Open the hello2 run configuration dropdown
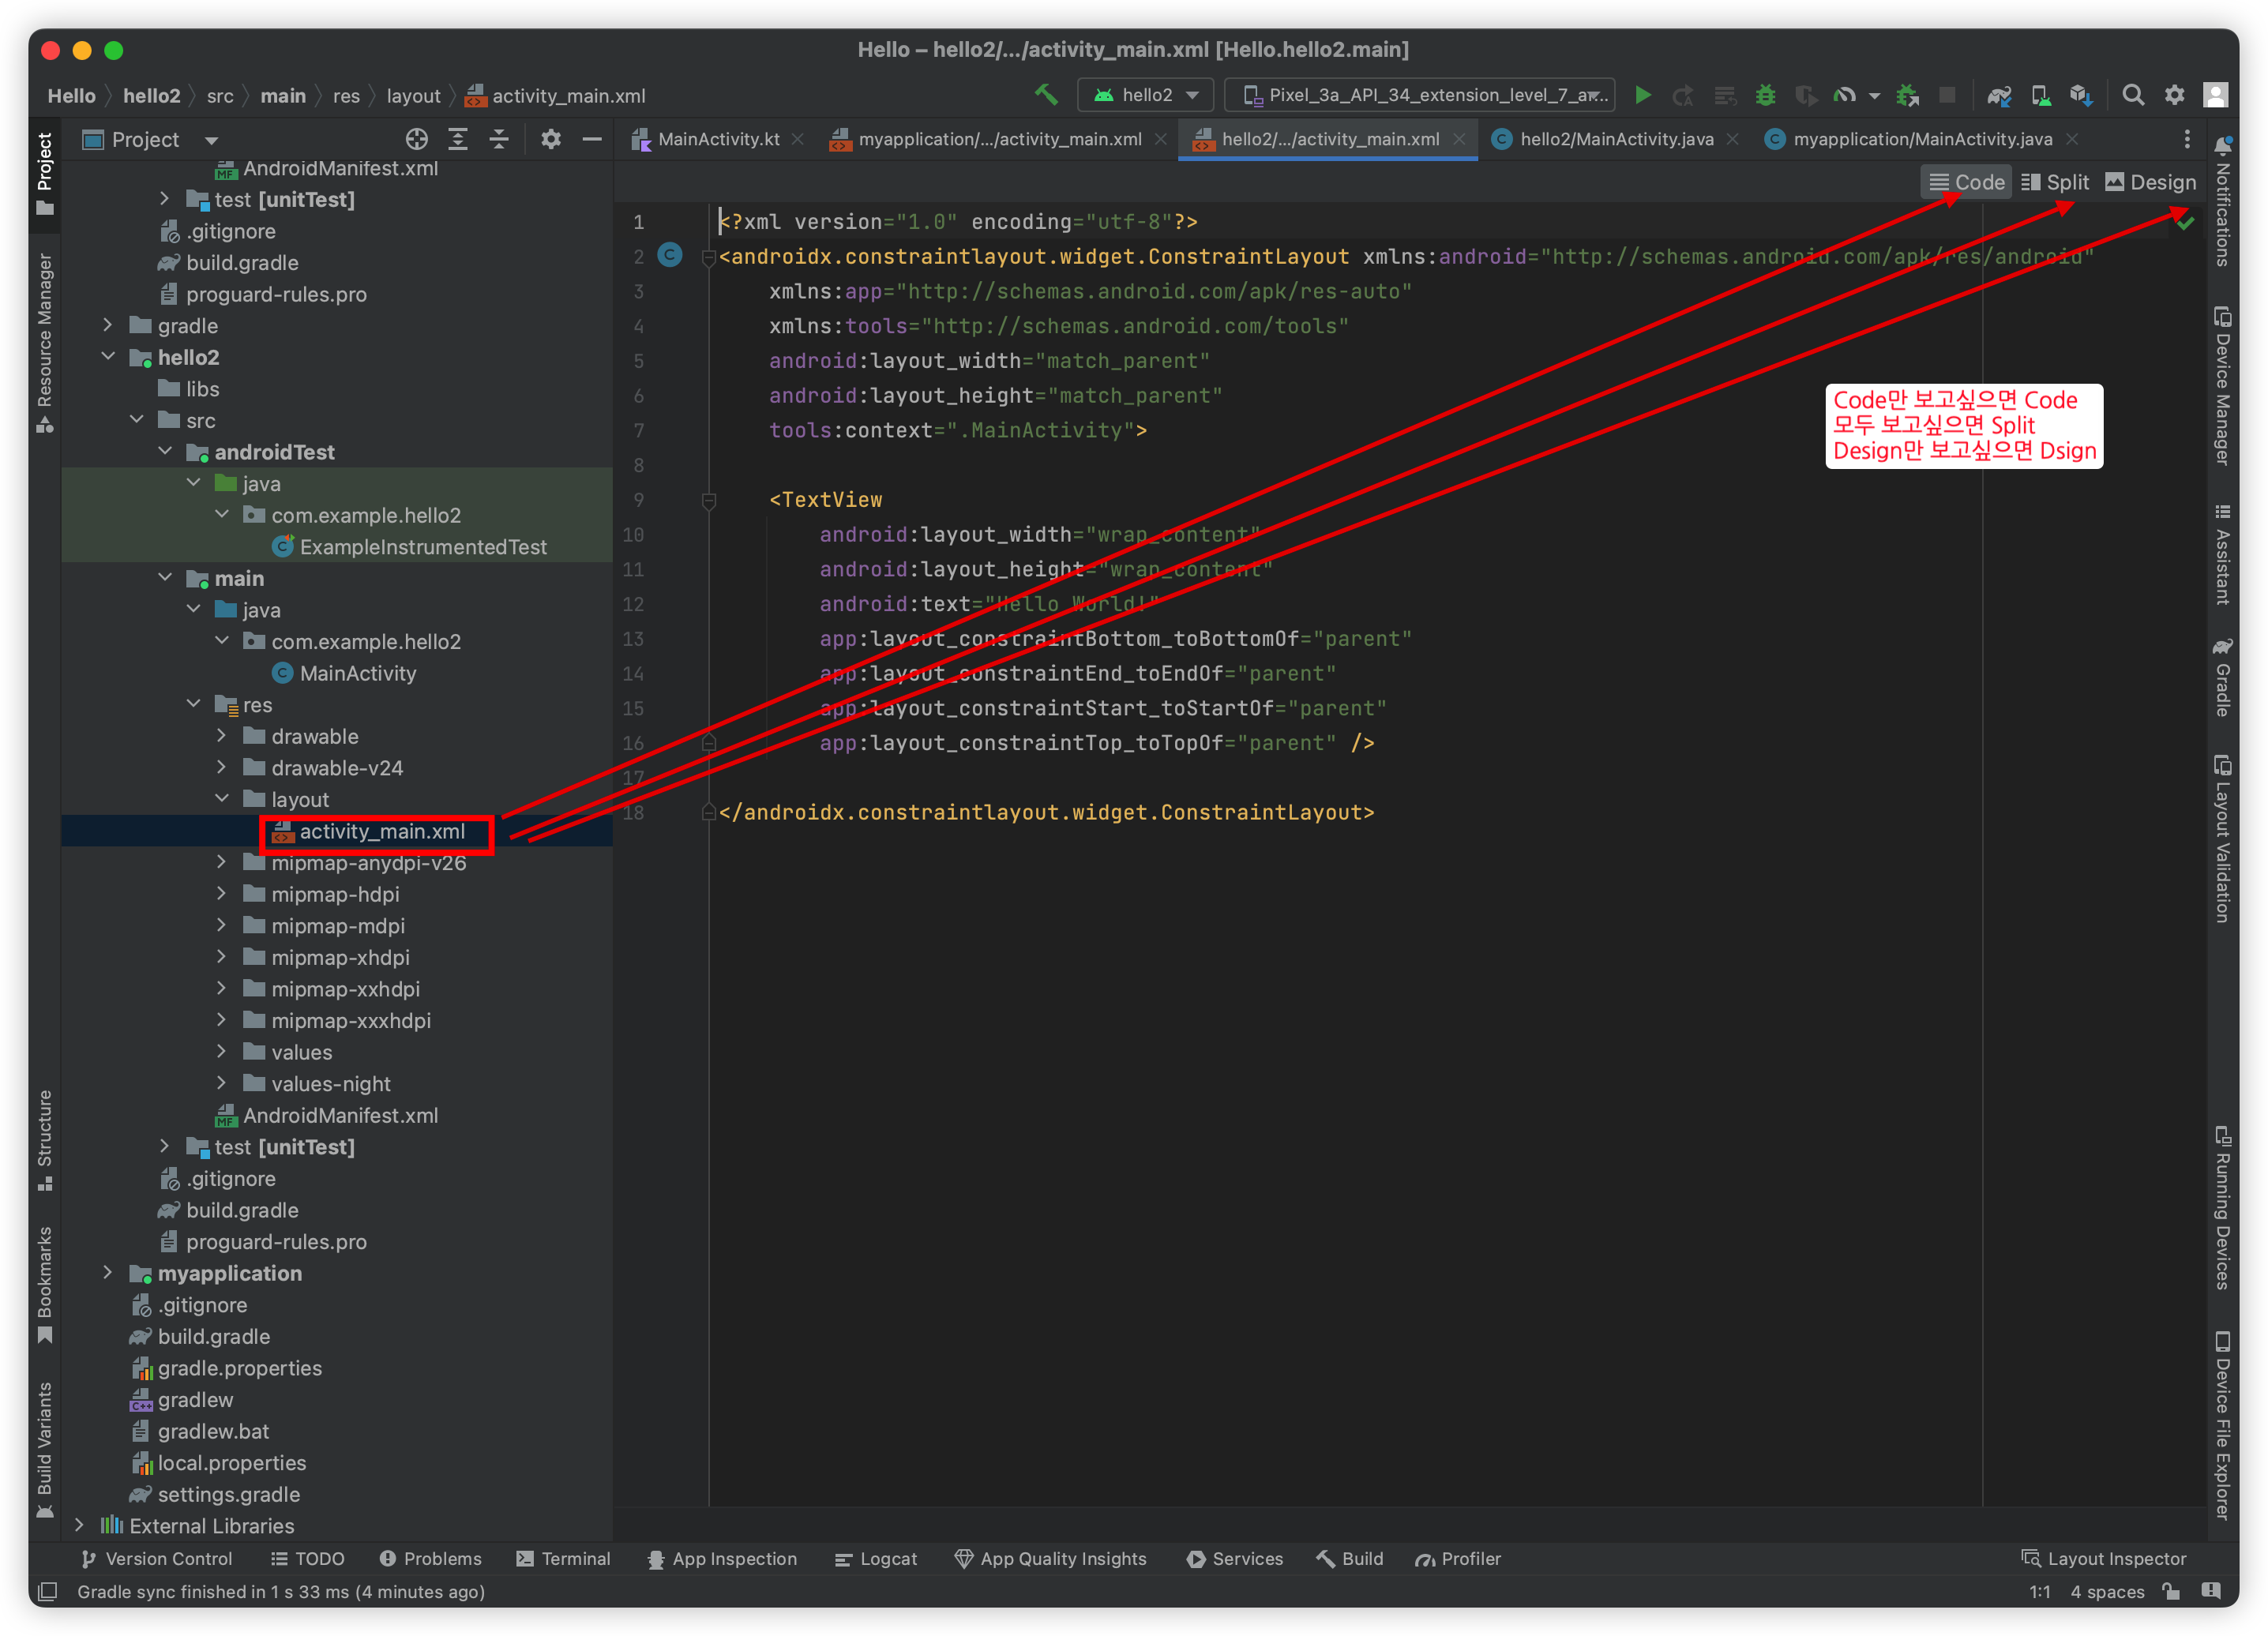Screen dimensions: 2268x1636 click(x=1145, y=95)
